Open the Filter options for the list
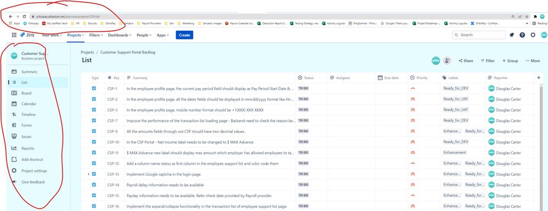The image size is (548, 211). [488, 61]
